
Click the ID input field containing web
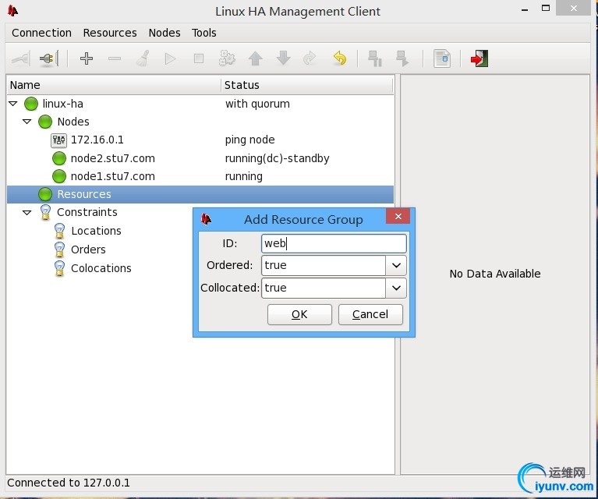pyautogui.click(x=334, y=243)
